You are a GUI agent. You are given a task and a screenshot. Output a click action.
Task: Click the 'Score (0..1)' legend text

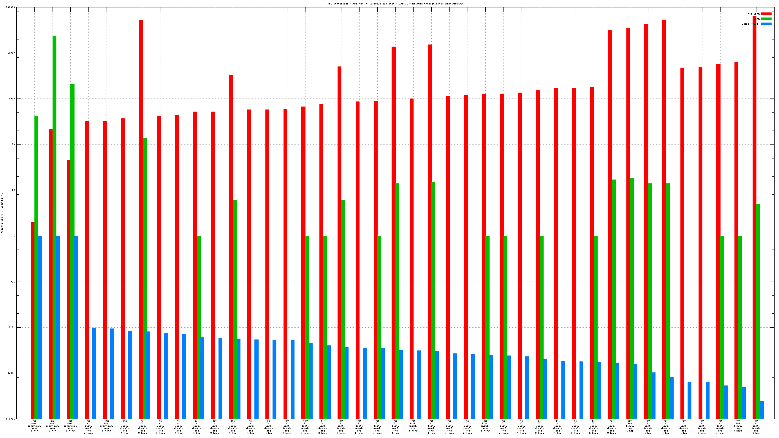pyautogui.click(x=750, y=24)
